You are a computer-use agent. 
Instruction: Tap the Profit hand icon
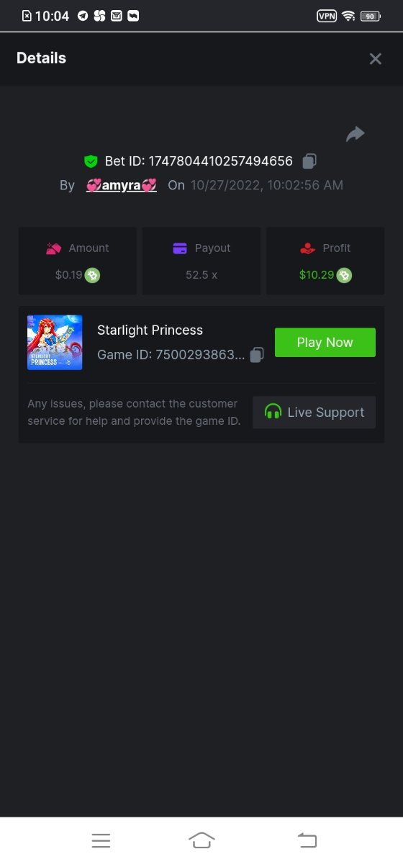[308, 248]
